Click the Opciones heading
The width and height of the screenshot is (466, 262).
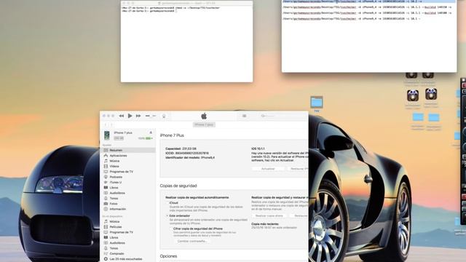(x=168, y=256)
